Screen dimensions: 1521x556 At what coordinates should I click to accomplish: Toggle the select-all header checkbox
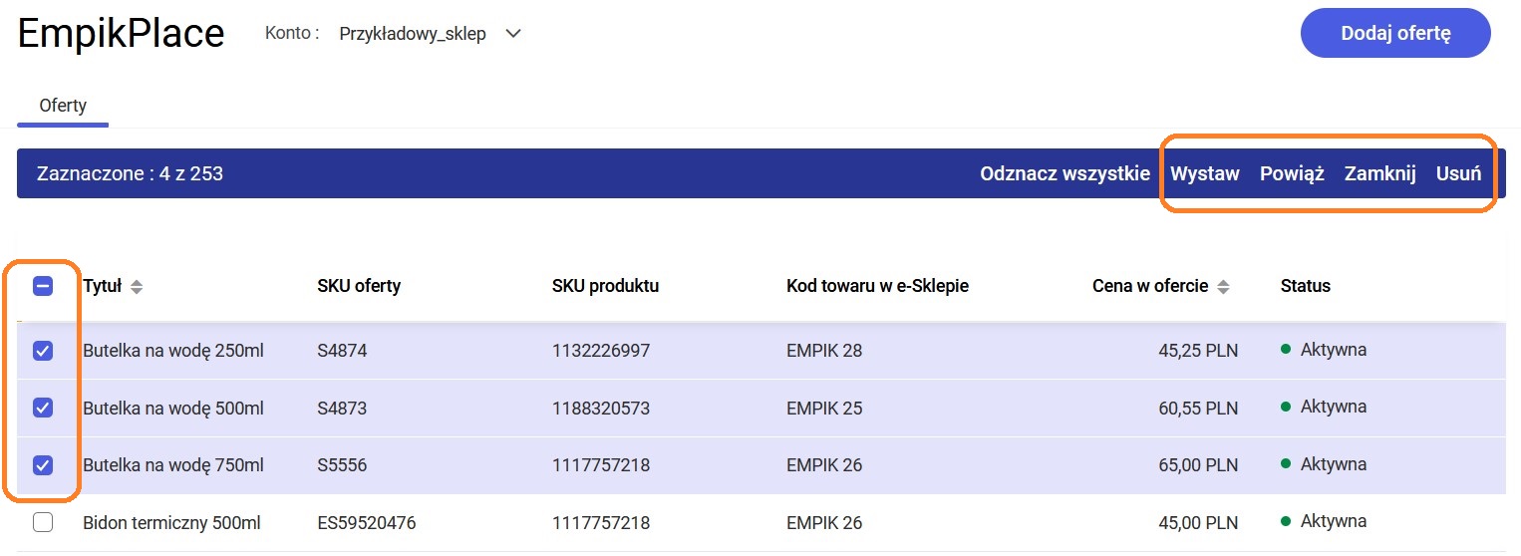pyautogui.click(x=43, y=286)
